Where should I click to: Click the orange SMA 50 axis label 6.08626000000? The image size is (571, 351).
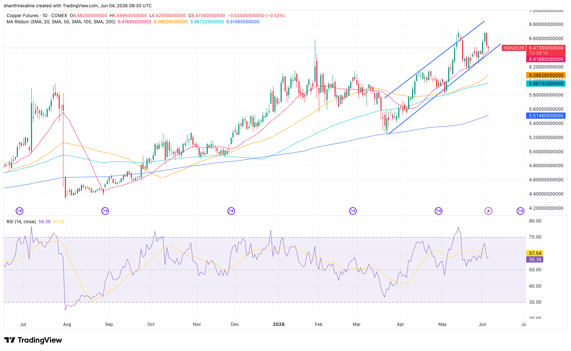pos(546,75)
